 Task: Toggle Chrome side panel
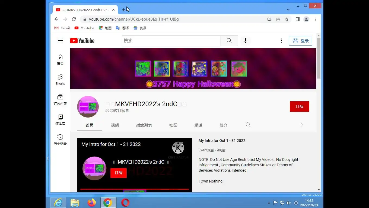298,19
